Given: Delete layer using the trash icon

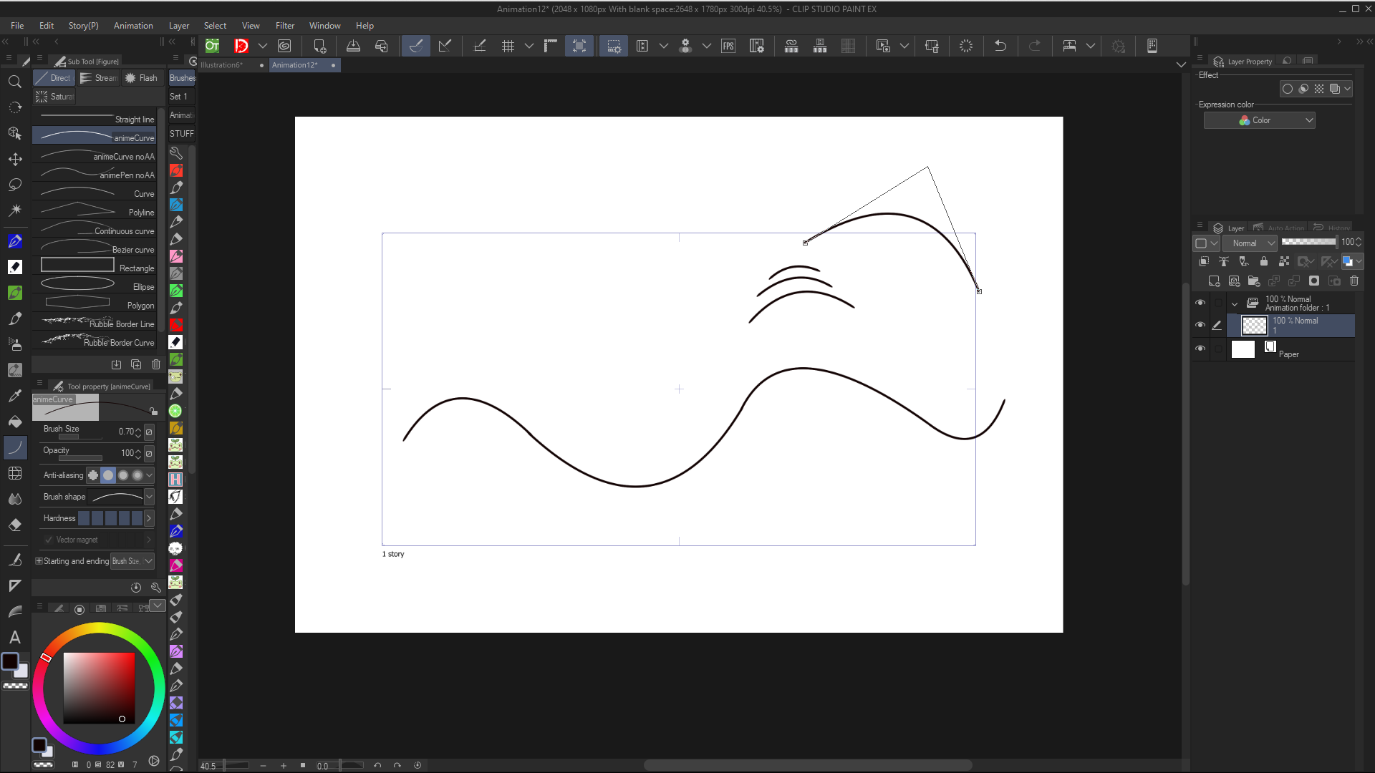Looking at the screenshot, I should [x=1354, y=281].
